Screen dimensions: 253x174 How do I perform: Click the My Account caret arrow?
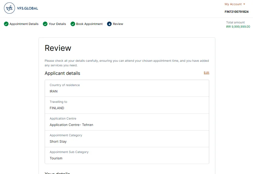point(244,4)
